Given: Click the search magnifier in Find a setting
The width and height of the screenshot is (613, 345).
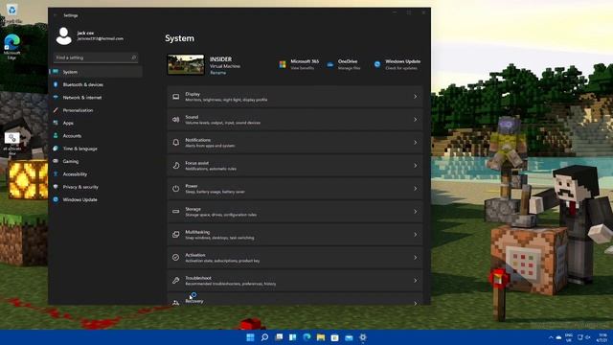Looking at the screenshot, I should coord(134,57).
